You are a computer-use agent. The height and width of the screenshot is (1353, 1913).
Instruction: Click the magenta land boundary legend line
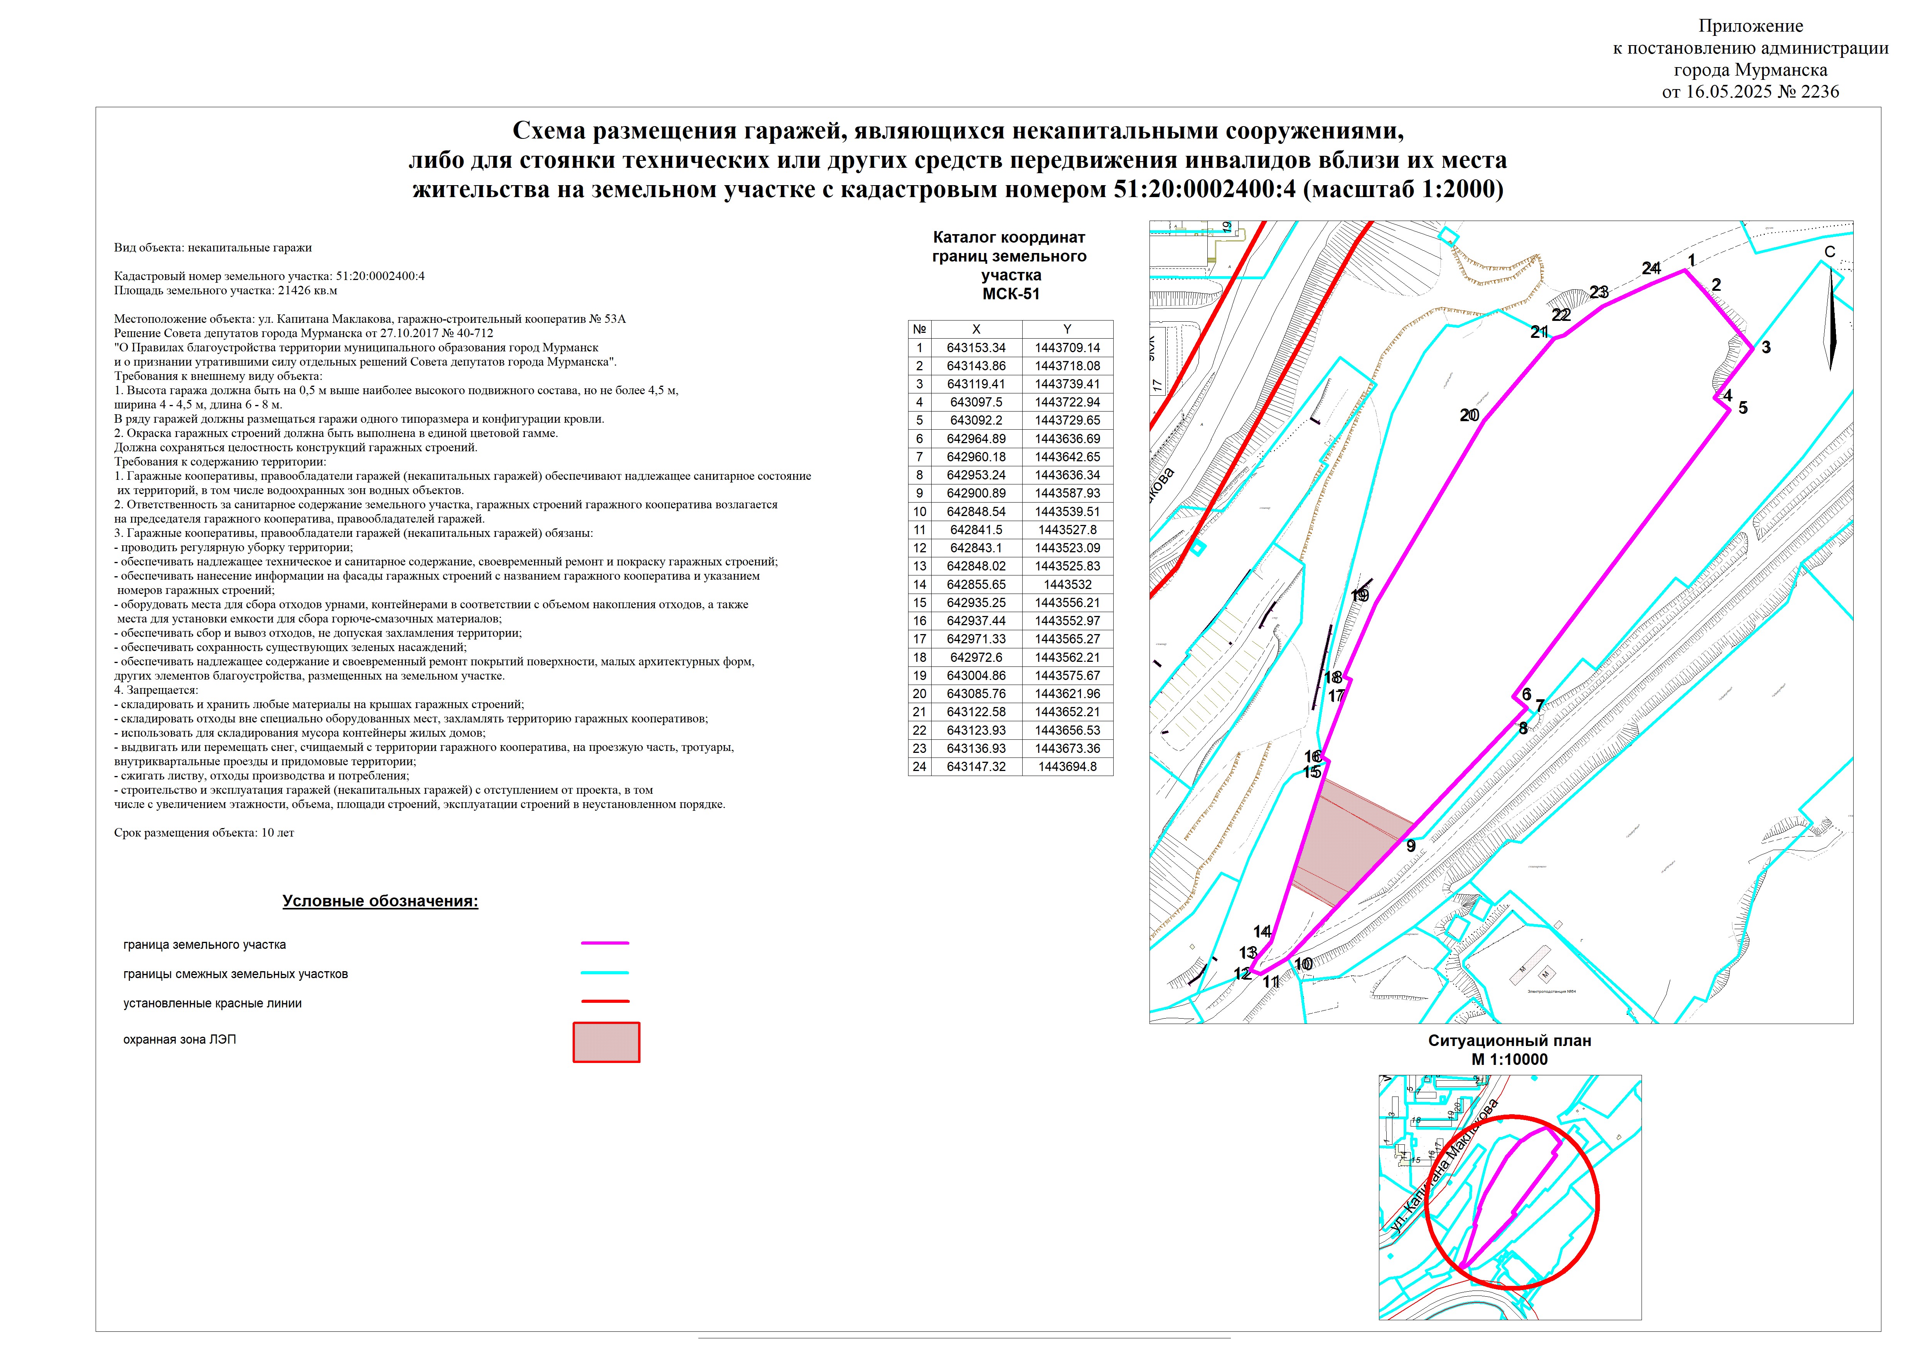(x=605, y=943)
